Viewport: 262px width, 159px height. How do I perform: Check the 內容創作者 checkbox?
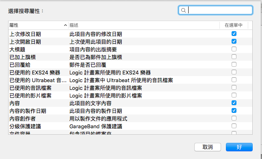234,118
